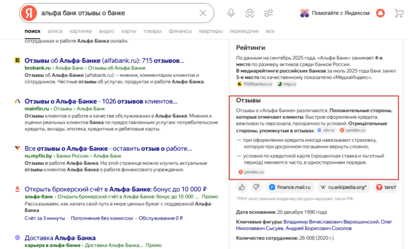
Task: Give a thumbs up to the knowledge panel
Action: 243,187
